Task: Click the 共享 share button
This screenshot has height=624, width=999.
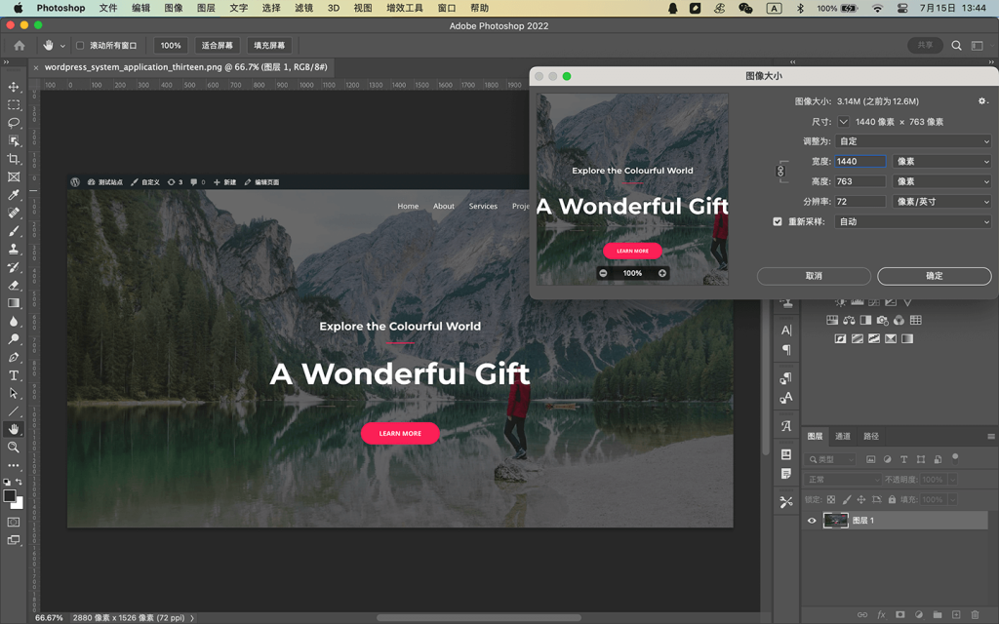Action: (x=925, y=45)
